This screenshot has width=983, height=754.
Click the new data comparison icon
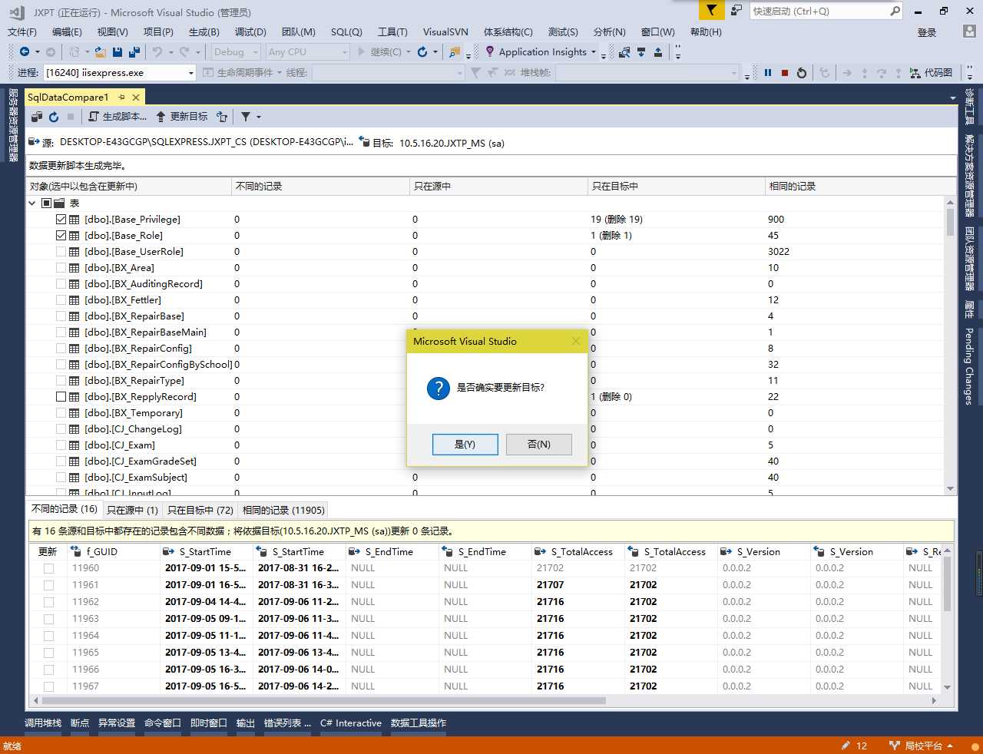[37, 117]
